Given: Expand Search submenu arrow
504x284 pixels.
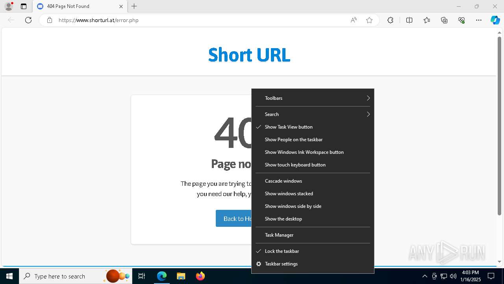Looking at the screenshot, I should [368, 114].
